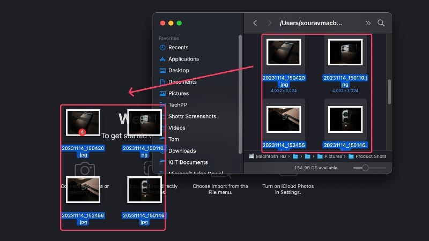Click the Finder sidebar scrollbar
The height and width of the screenshot is (241, 429).
[240, 94]
